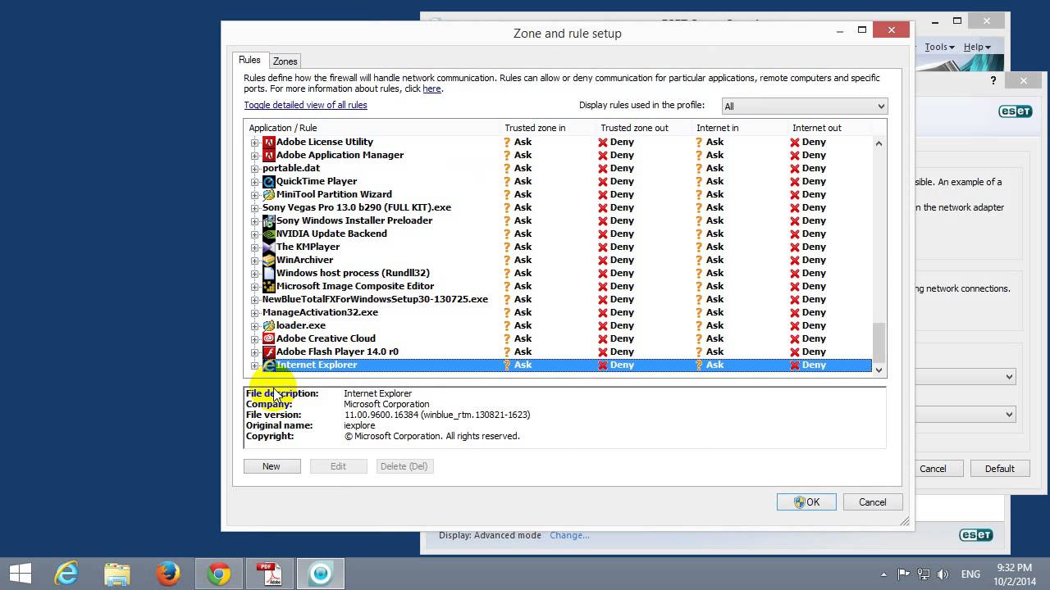Viewport: 1050px width, 590px height.
Task: Select the loader.exe row
Action: 560,325
